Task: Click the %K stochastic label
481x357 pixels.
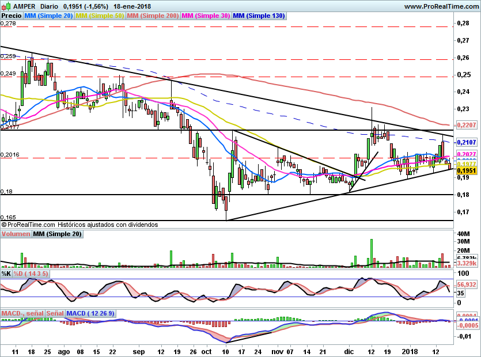Action: click(6, 274)
